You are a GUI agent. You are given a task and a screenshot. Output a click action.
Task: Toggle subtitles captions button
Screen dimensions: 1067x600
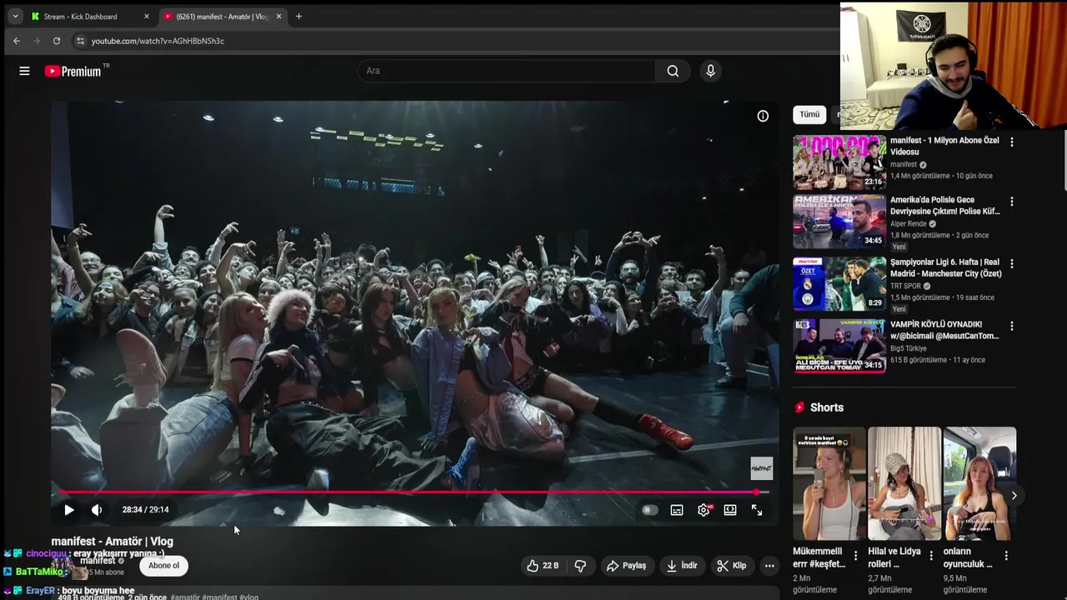coord(677,510)
